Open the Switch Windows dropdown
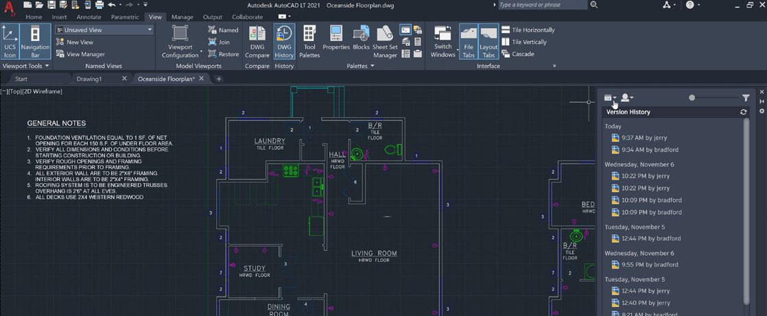The height and width of the screenshot is (316, 767). pos(442,41)
